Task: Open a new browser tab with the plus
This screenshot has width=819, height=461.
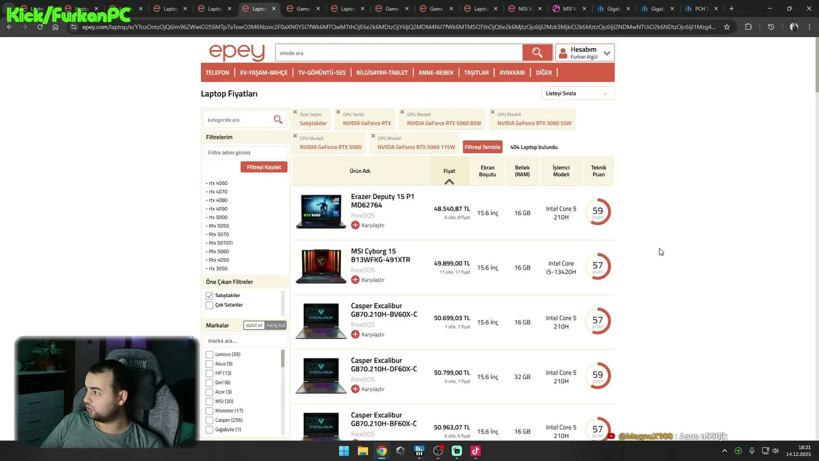Action: pos(731,9)
